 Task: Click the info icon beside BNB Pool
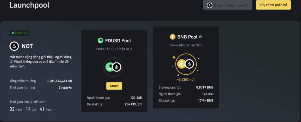(x=200, y=37)
